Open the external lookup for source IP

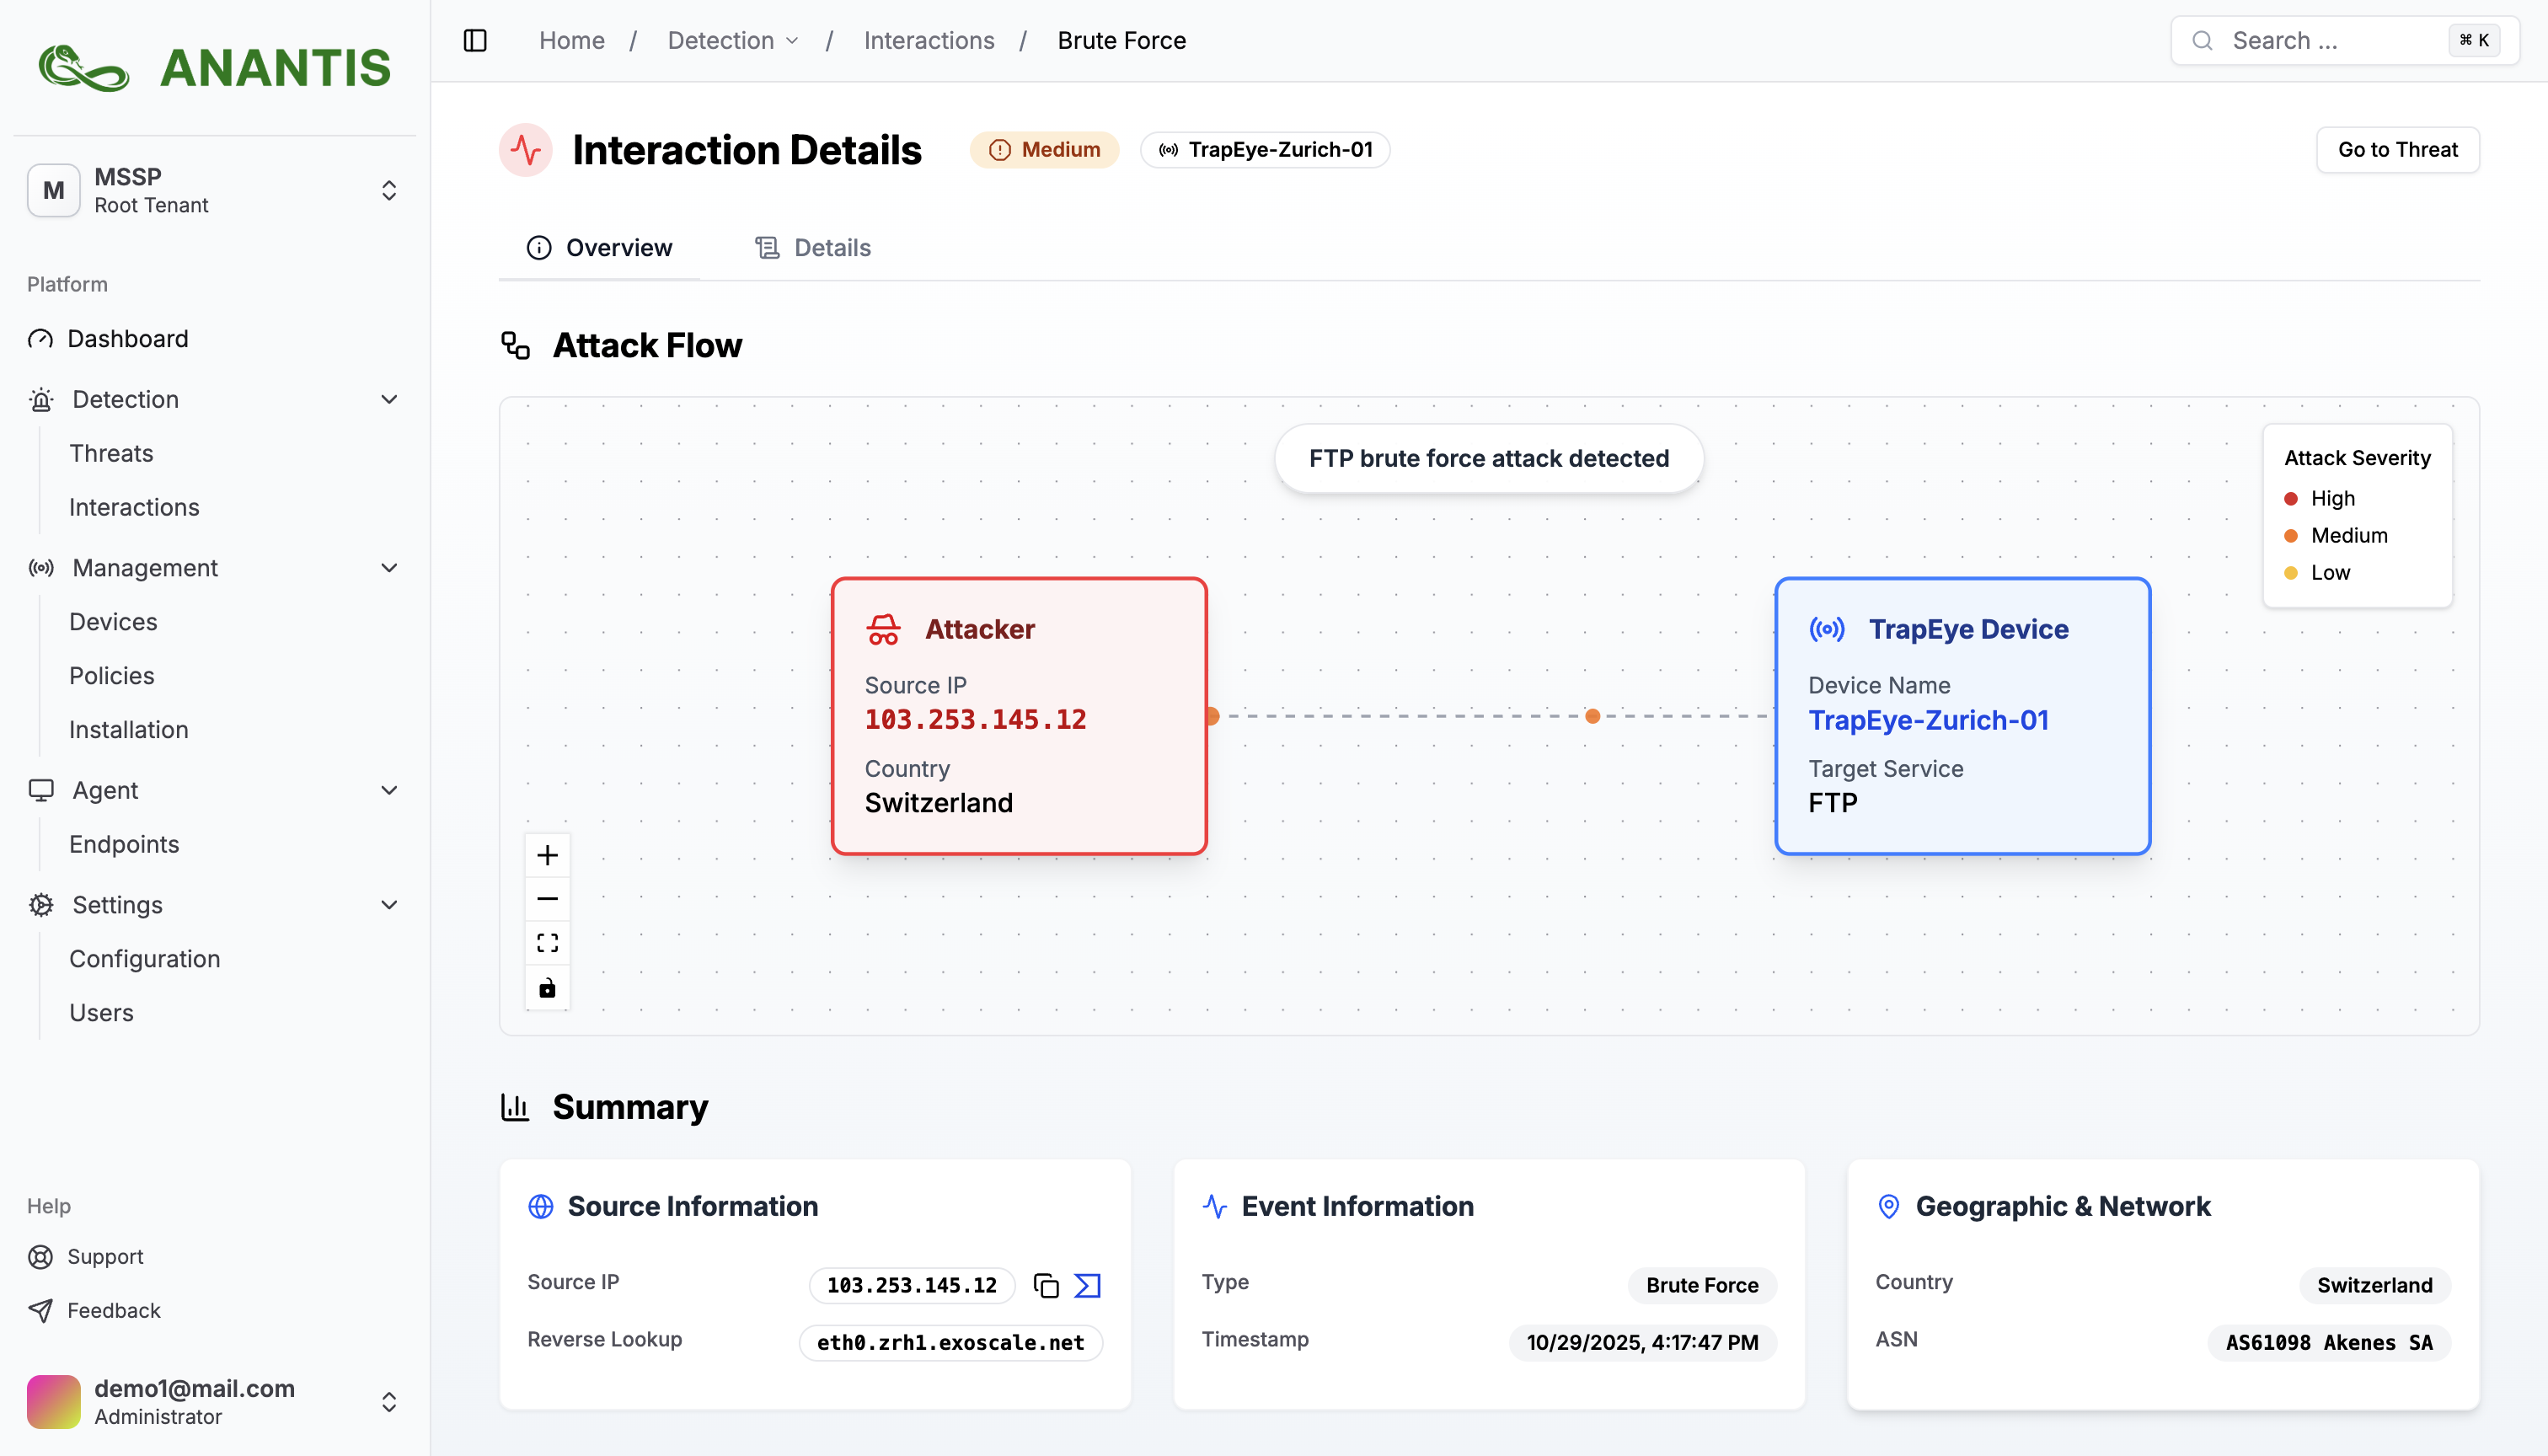(1087, 1285)
